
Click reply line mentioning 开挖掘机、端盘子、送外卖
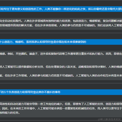[x=61, y=54]
